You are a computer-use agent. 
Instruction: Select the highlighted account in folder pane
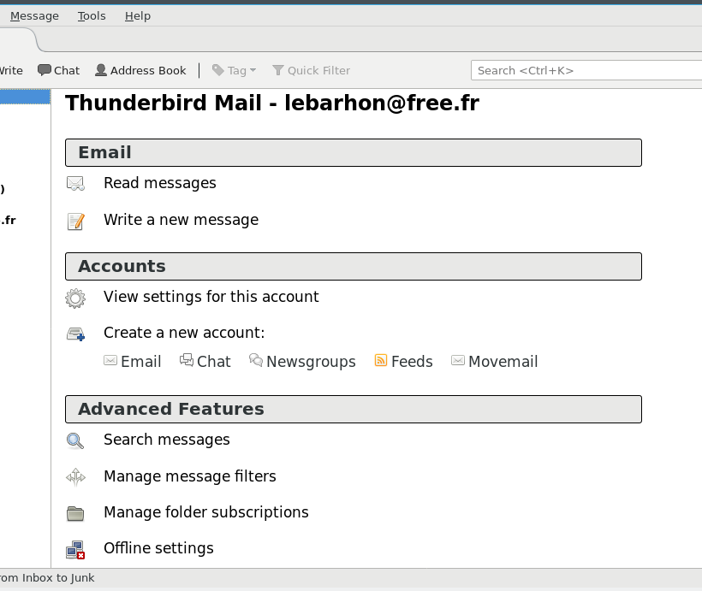tap(25, 97)
